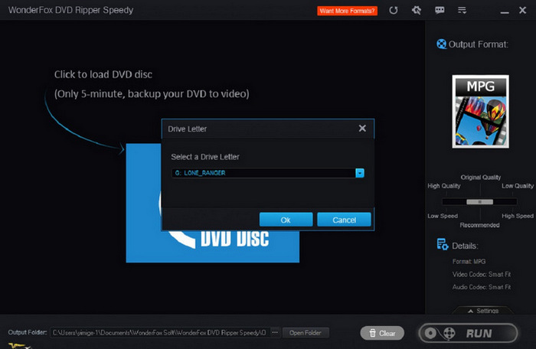Image resolution: width=536 pixels, height=349 pixels.
Task: Click the MPG output format thumbnail
Action: pyautogui.click(x=480, y=112)
